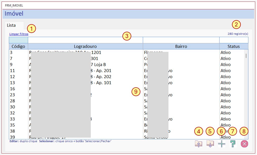Select the Lista tab
The width and height of the screenshot is (257, 155).
point(11,25)
